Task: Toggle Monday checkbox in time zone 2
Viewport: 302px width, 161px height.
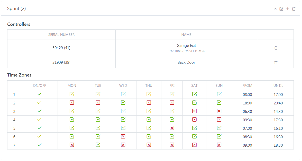Action: point(72,103)
